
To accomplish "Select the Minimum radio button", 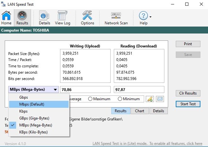I will [120, 99].
